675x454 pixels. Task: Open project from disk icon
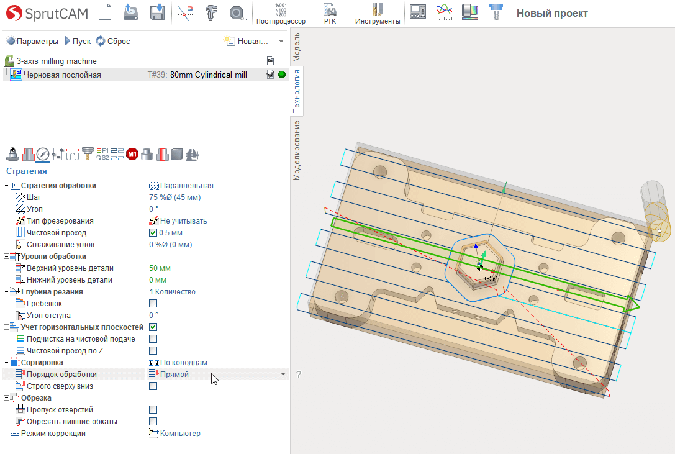(x=130, y=12)
